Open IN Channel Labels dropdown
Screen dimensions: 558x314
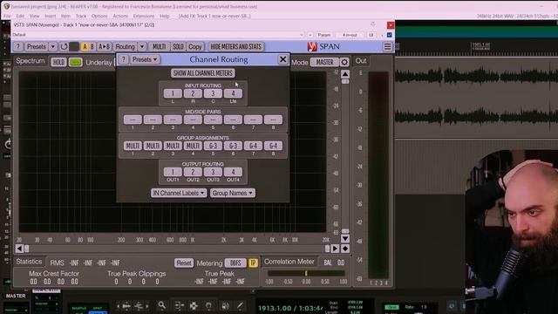point(179,193)
